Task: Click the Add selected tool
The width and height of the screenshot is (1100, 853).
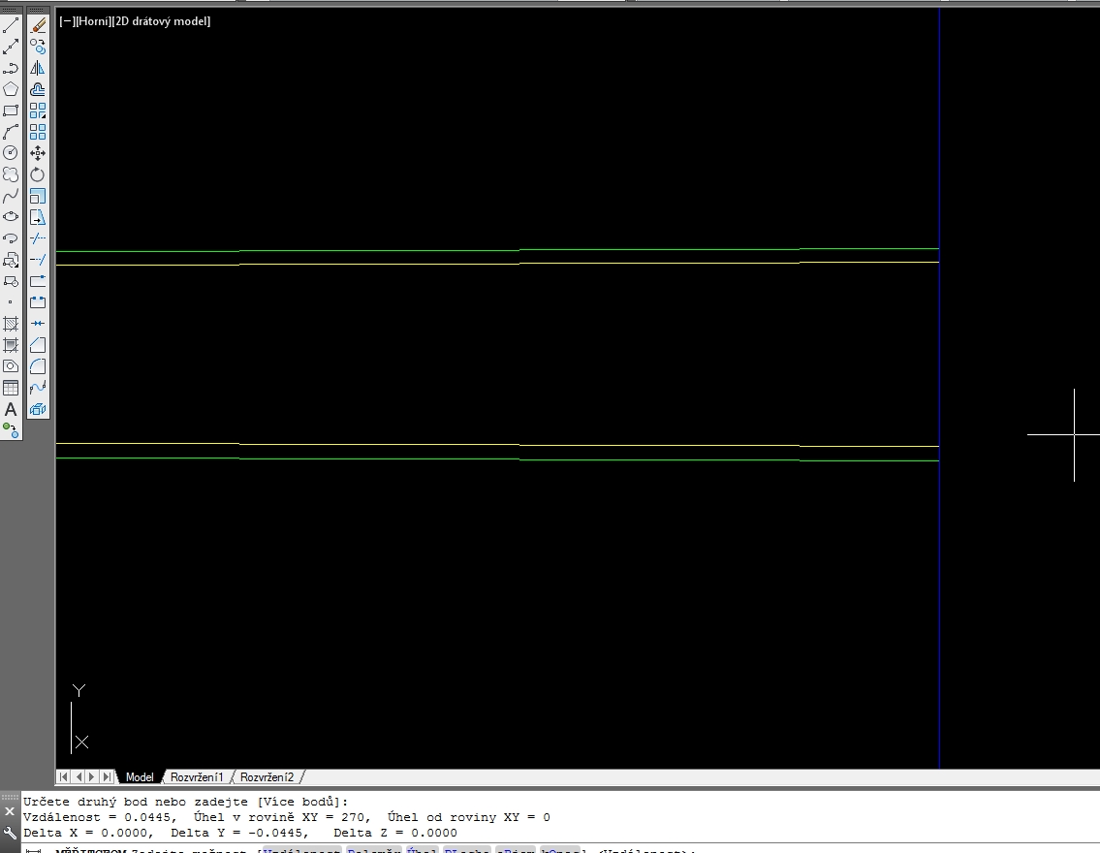Action: point(11,430)
